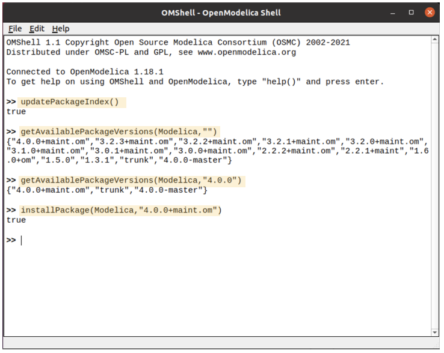Click the empty command prompt input line
Image resolution: width=444 pixels, height=353 pixels.
click(218, 241)
